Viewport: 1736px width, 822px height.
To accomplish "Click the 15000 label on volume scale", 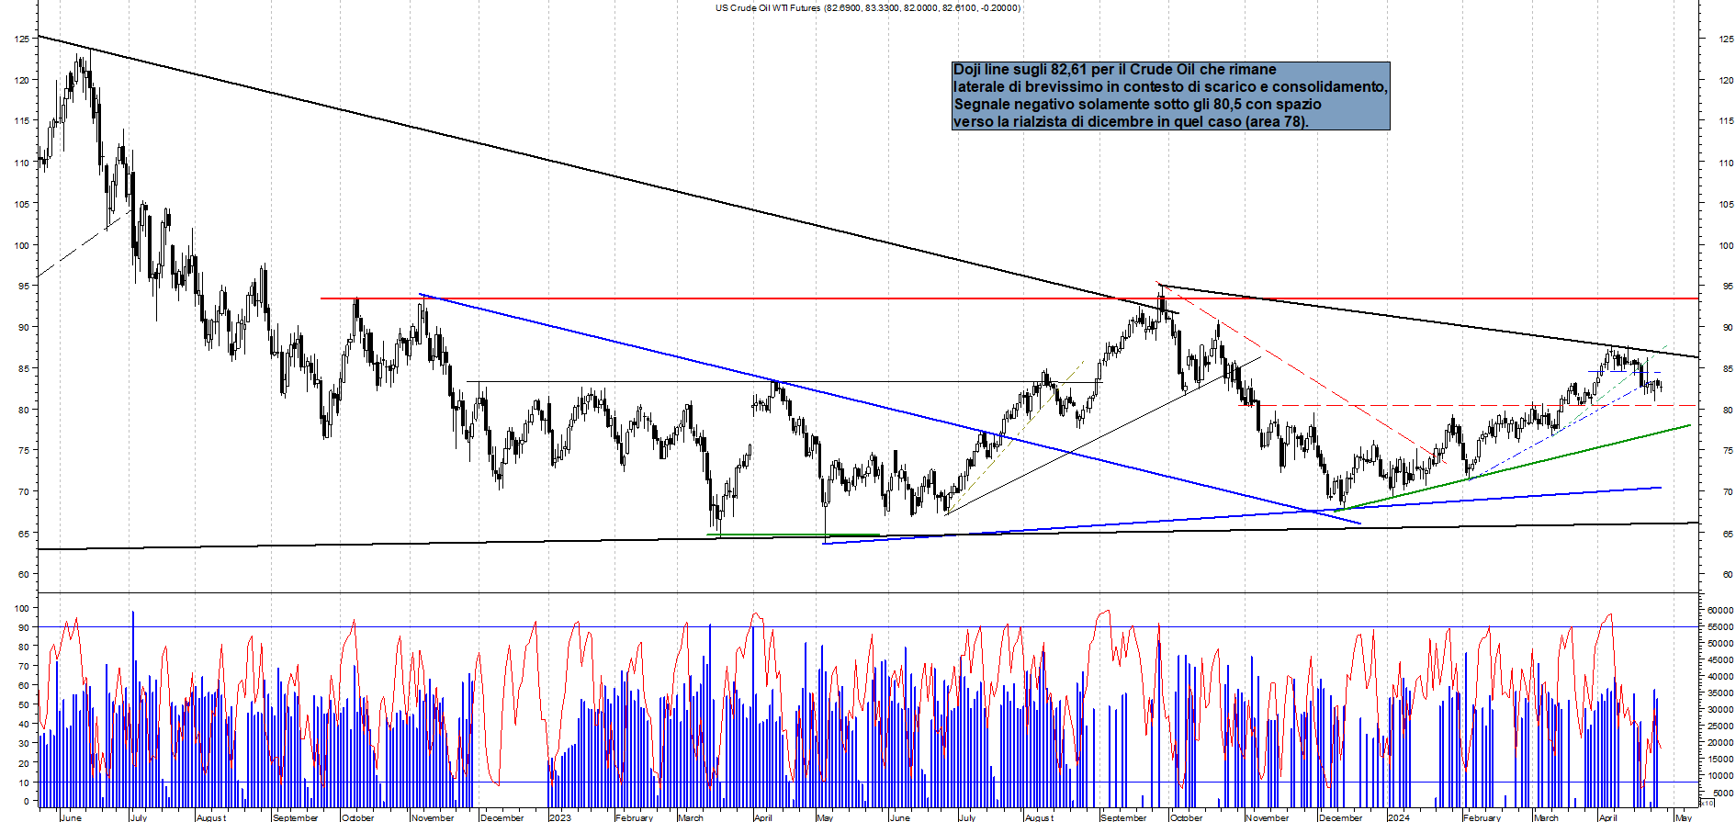I will (1719, 759).
